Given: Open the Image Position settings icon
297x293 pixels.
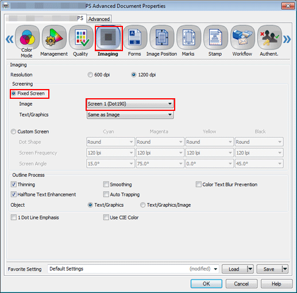Looking at the screenshot, I should 162,38.
